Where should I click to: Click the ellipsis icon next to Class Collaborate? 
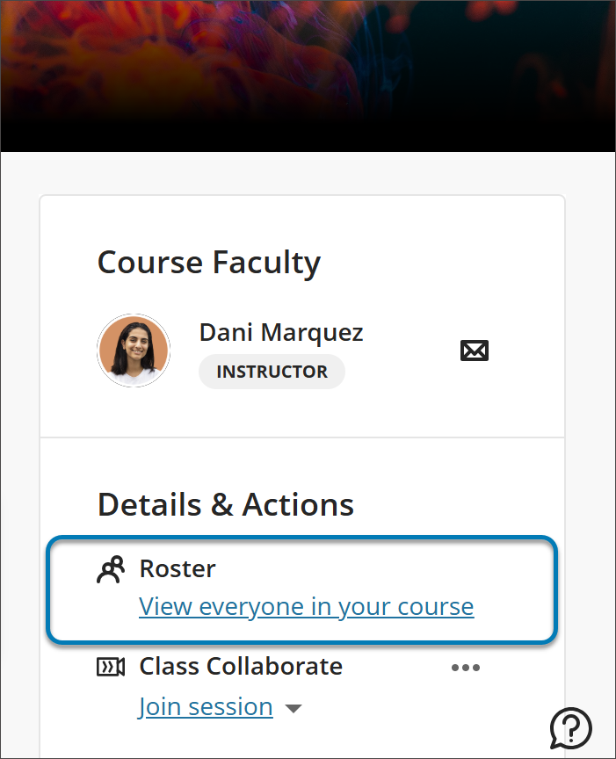466,667
